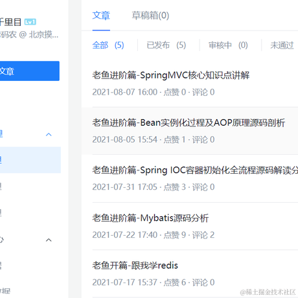The height and width of the screenshot is (298, 298).
Task: Click the 2021-08-05 15:54 article info line
Action: pos(154,140)
